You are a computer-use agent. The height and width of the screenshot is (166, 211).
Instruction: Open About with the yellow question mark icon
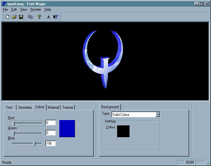39,17
